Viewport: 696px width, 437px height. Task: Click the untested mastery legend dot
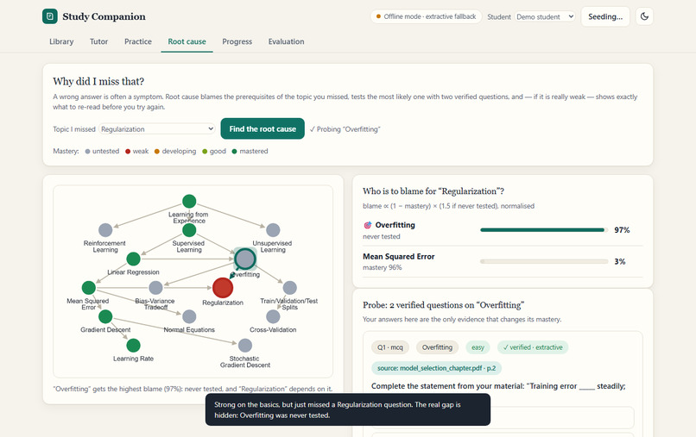(87, 152)
